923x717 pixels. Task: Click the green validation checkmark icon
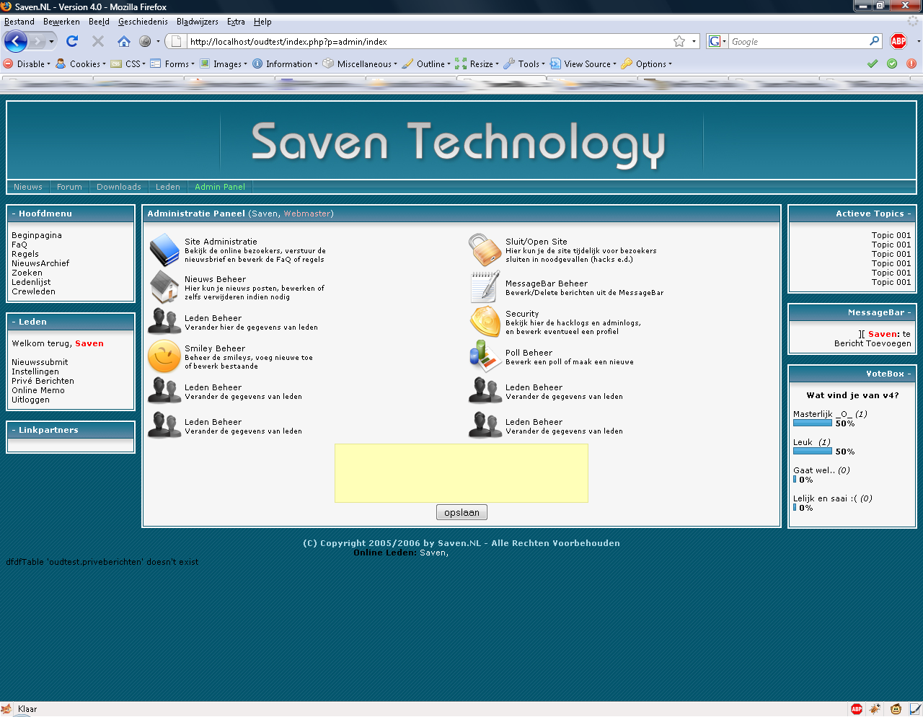pyautogui.click(x=873, y=63)
